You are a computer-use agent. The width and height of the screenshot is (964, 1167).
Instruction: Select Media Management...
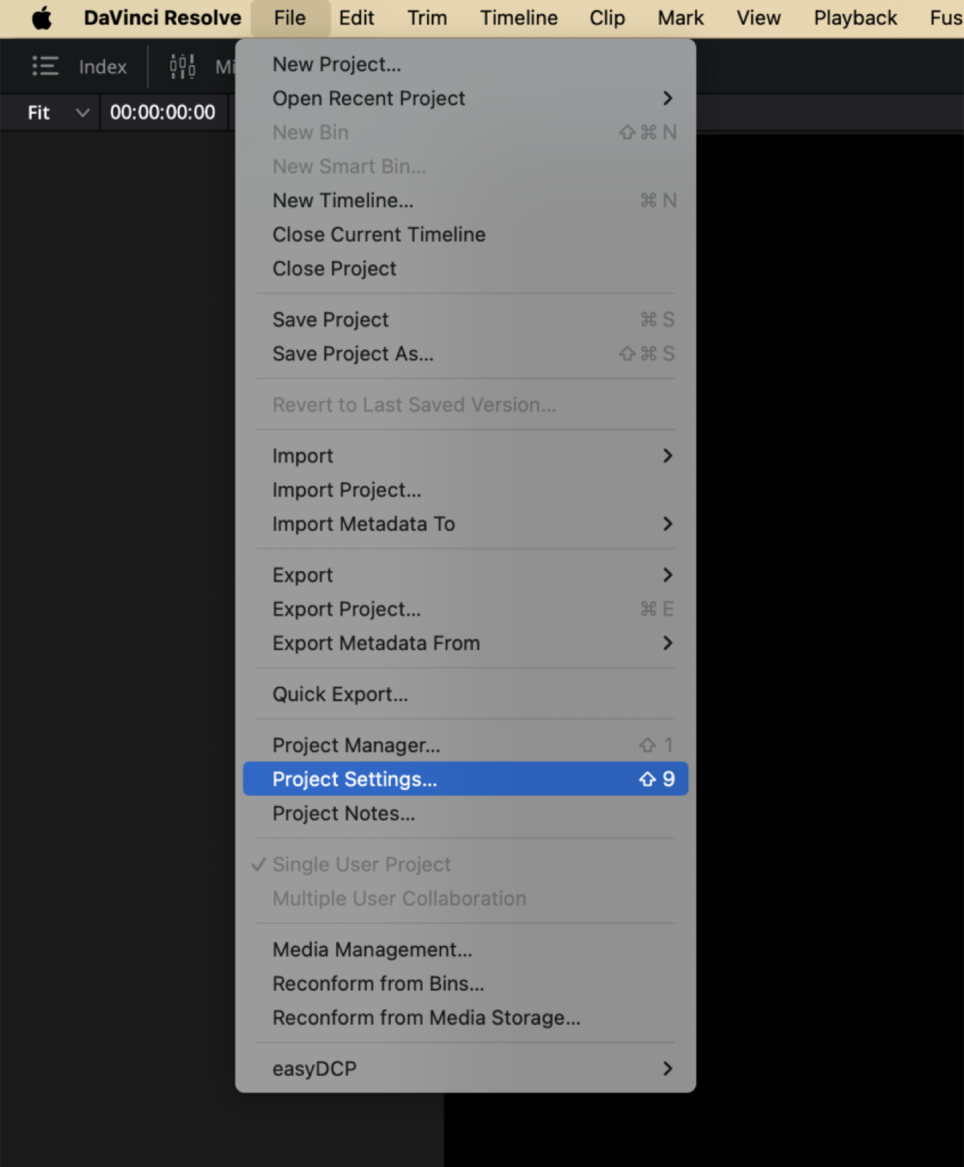(465, 950)
